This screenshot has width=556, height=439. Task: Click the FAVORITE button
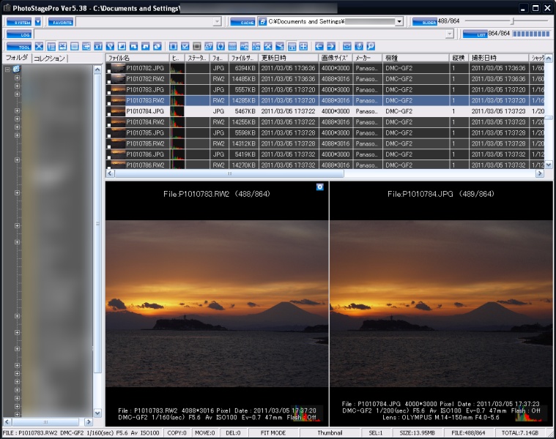pos(61,22)
